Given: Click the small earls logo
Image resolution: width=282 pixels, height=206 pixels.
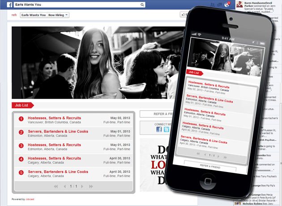Looking at the screenshot, I should pyautogui.click(x=14, y=15).
